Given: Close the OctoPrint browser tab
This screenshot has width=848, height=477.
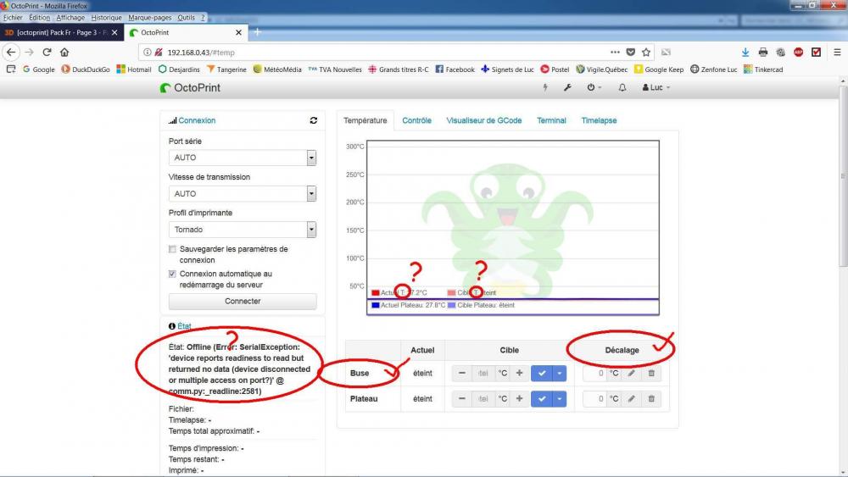Looking at the screenshot, I should pyautogui.click(x=238, y=32).
